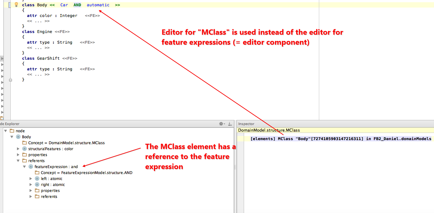Click the fold marker in the editor gutter
This screenshot has height=213, width=434.
pos(10,80)
